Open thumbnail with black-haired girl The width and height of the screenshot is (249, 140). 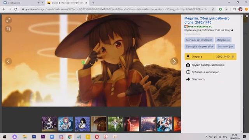click(x=82, y=124)
